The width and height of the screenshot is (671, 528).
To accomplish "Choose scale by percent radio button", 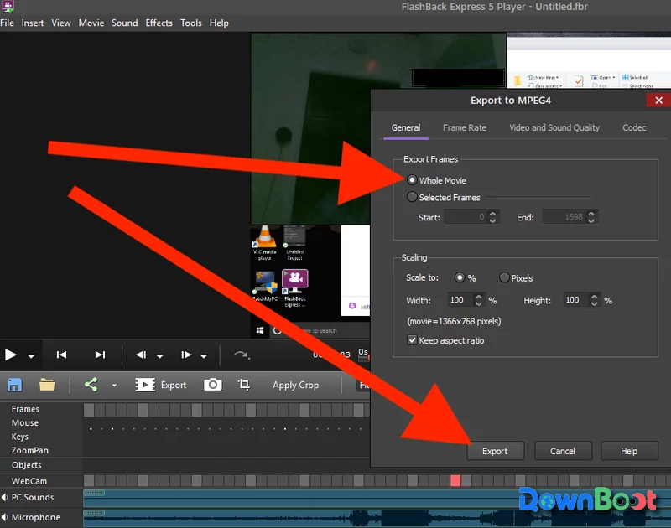I will coord(460,278).
